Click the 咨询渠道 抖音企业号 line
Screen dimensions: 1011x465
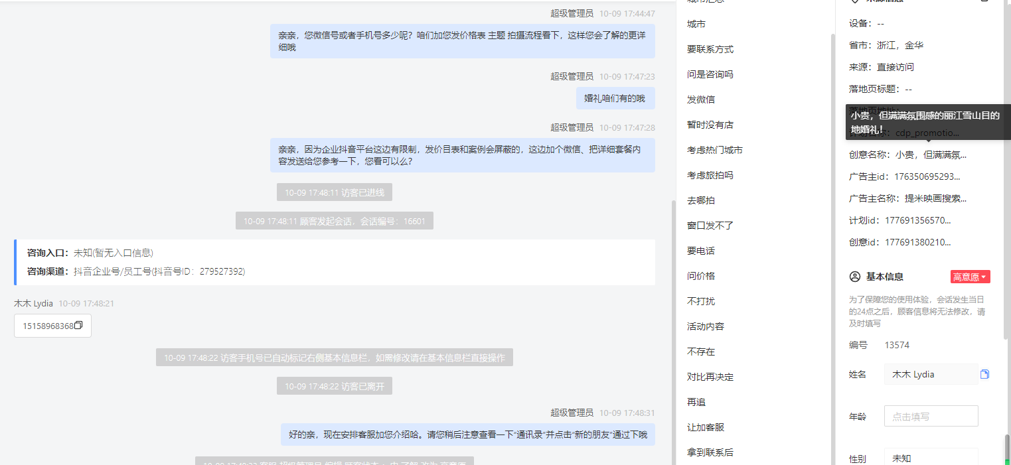click(136, 271)
